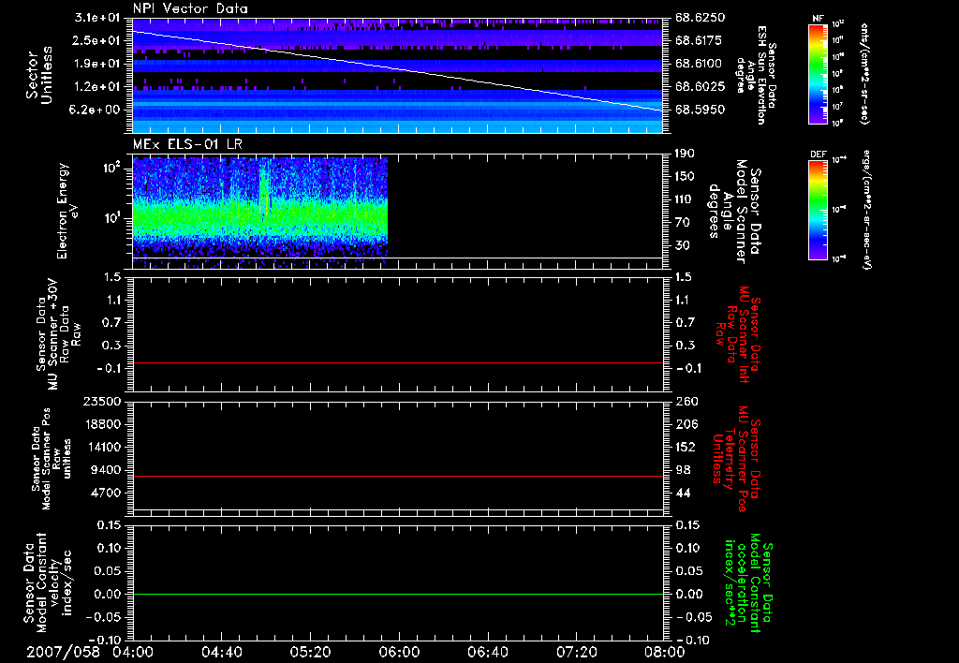Click the "Sector Unitless" axis label
The height and width of the screenshot is (663, 959).
(39, 75)
